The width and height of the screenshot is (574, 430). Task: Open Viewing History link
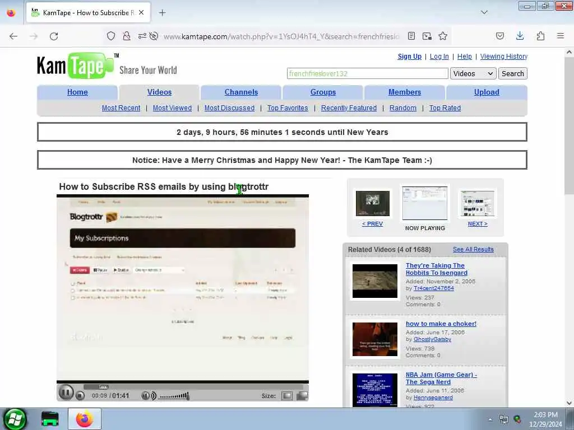(504, 57)
